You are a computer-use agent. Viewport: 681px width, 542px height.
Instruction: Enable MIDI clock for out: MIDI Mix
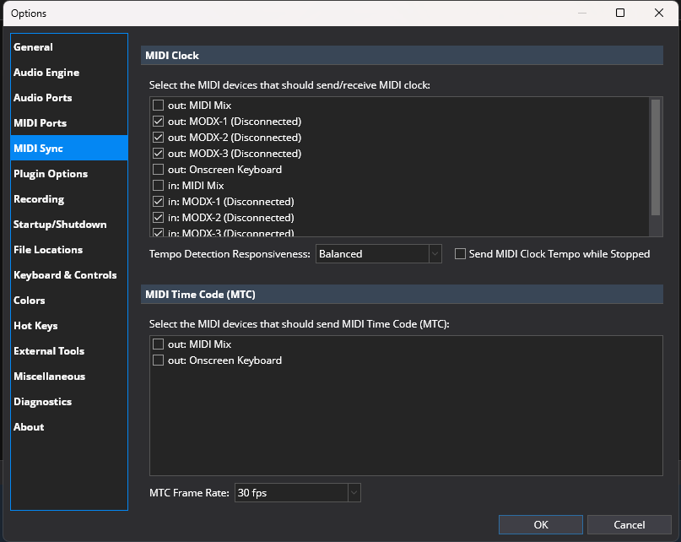coord(158,106)
